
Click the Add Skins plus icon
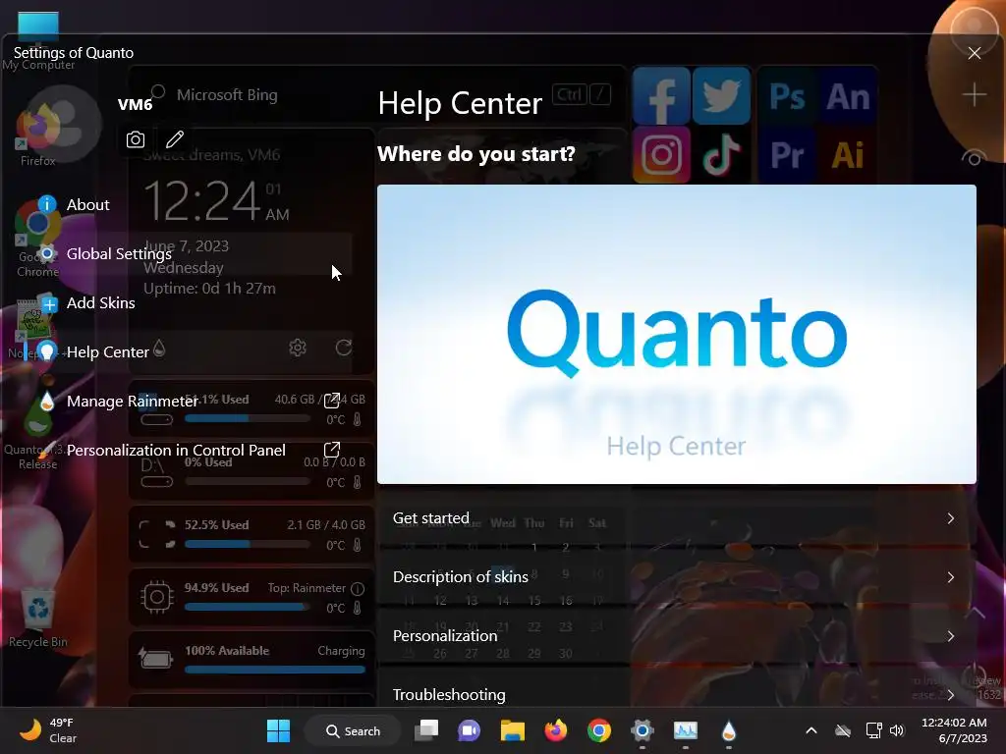[x=49, y=303]
